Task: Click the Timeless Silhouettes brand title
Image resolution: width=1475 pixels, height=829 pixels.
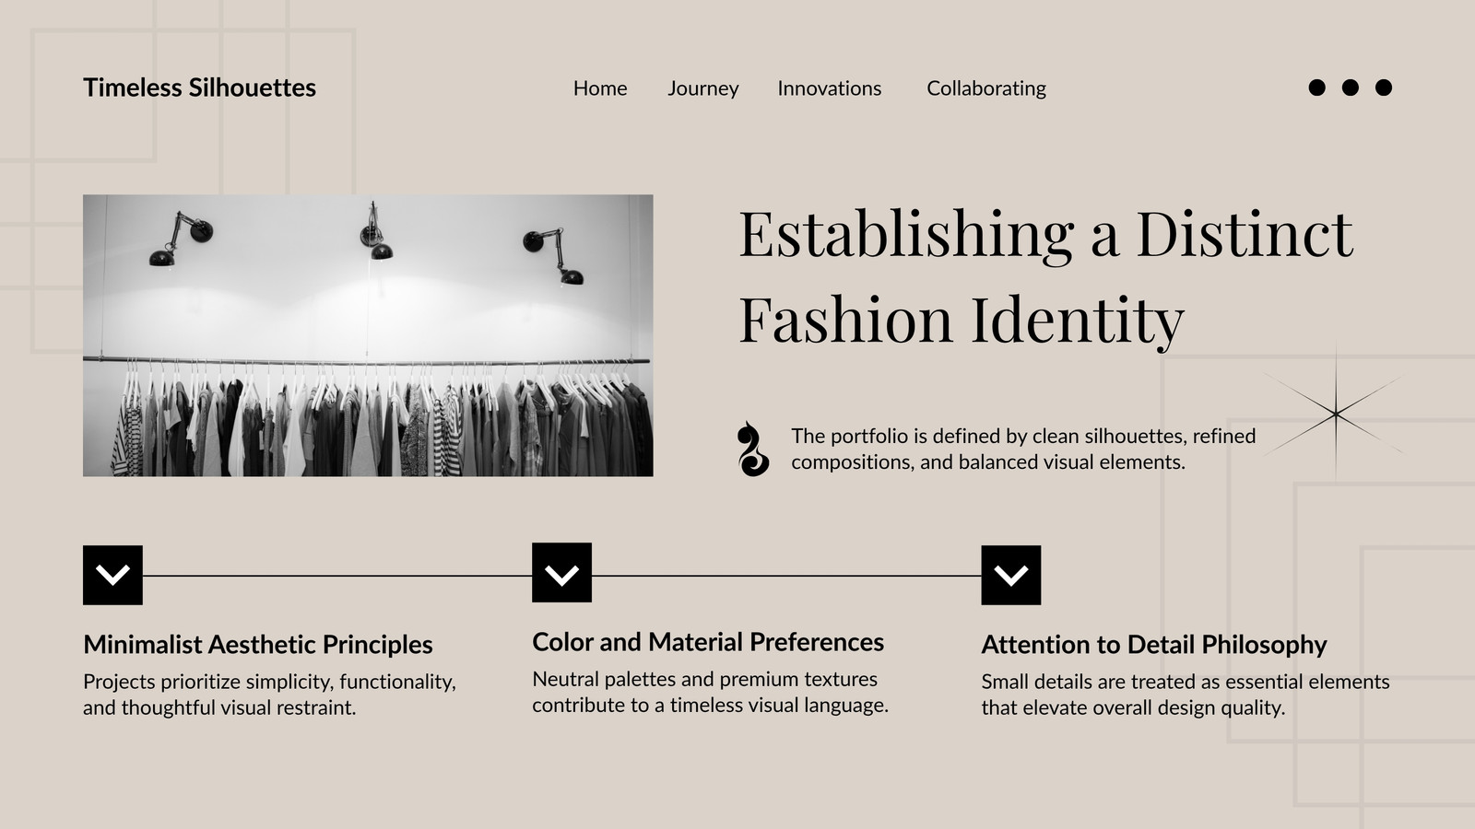Action: 200,88
